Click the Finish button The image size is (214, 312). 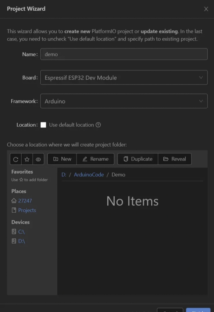(x=198, y=310)
